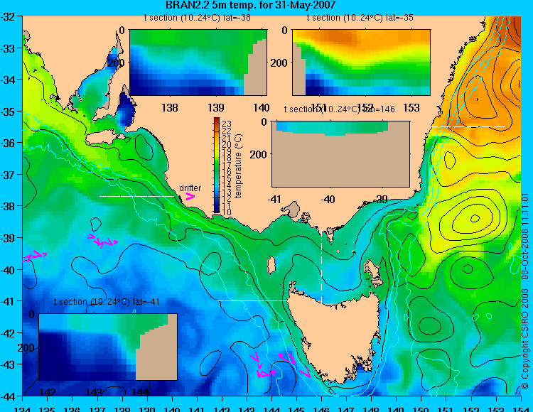This screenshot has height=412, width=533.
Task: Click the Tasmania landmass on the map
Action: [x=337, y=335]
